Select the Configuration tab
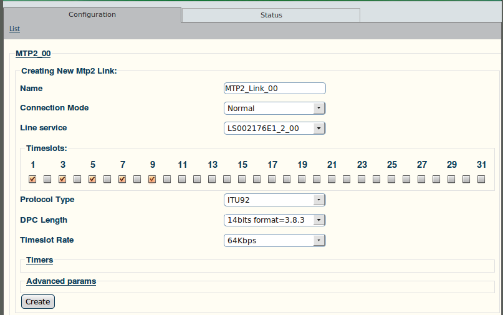This screenshot has height=315, width=503. point(92,15)
